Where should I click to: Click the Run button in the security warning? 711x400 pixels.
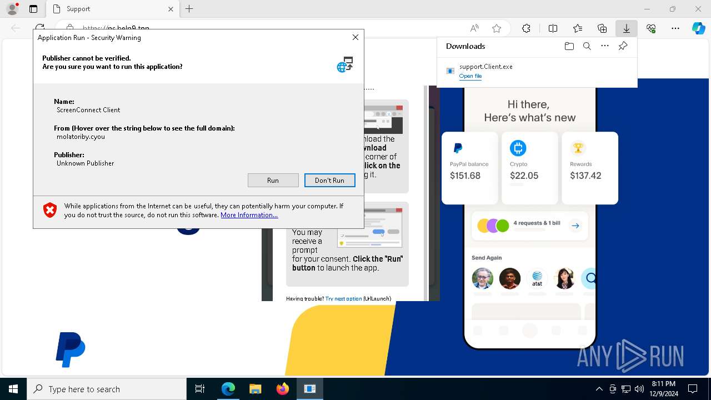[273, 180]
